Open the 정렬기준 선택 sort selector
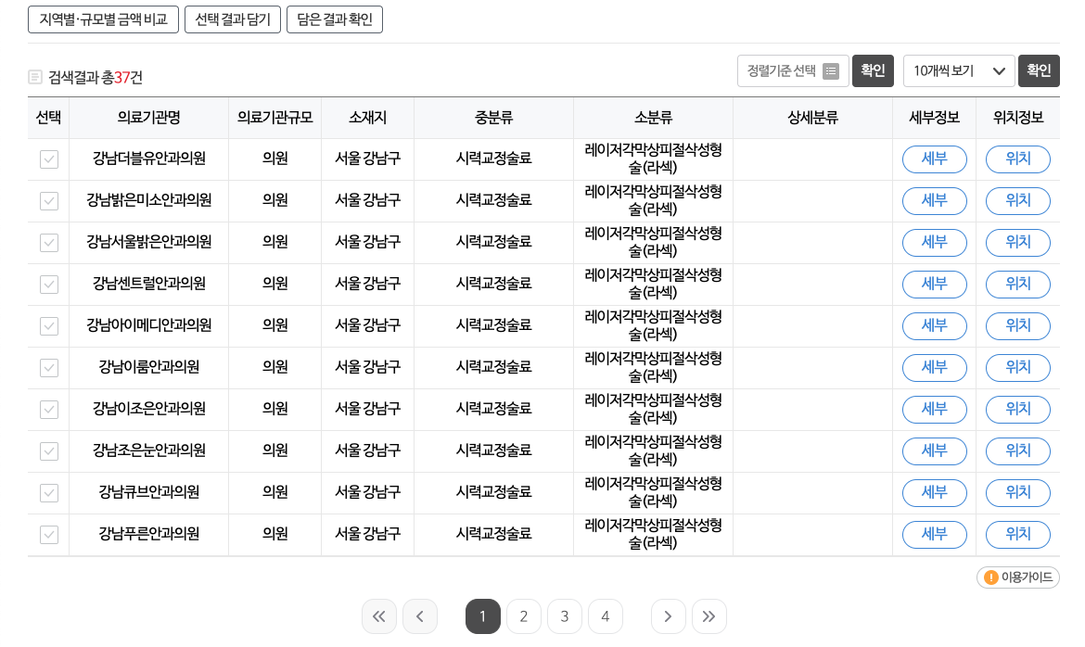 pyautogui.click(x=793, y=70)
